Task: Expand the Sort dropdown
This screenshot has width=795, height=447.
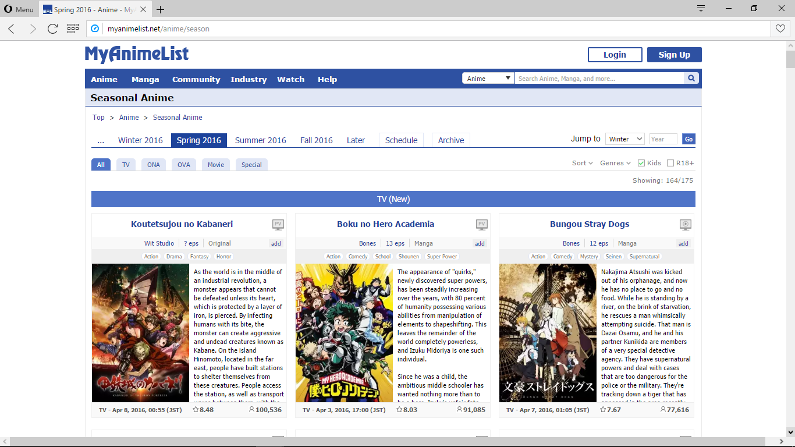Action: pos(583,163)
